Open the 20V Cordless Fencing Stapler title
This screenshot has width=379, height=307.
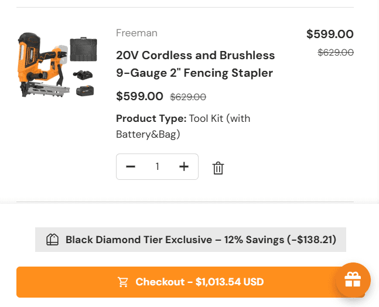[x=195, y=64]
